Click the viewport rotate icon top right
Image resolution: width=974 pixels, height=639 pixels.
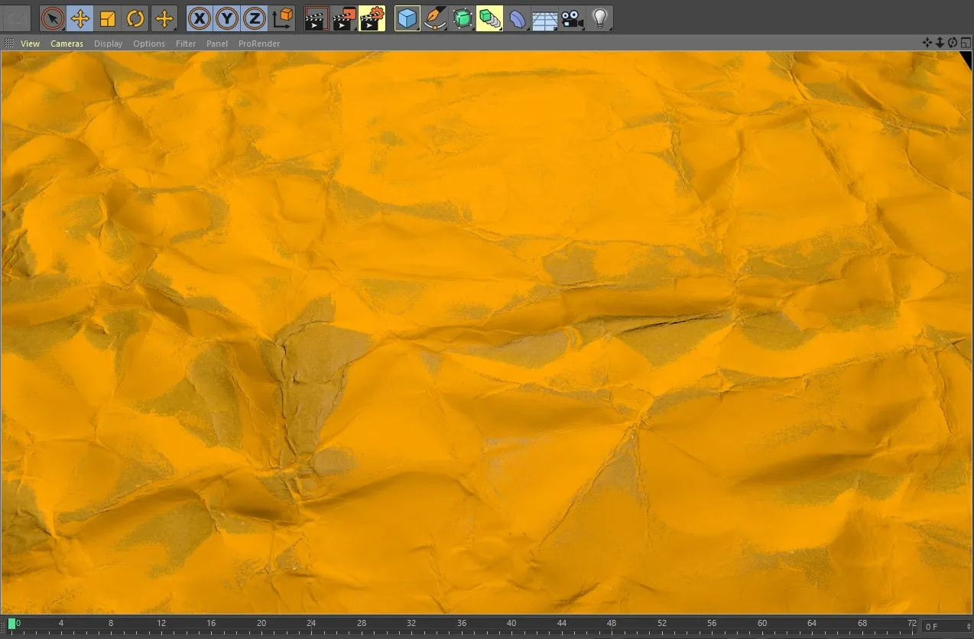953,43
